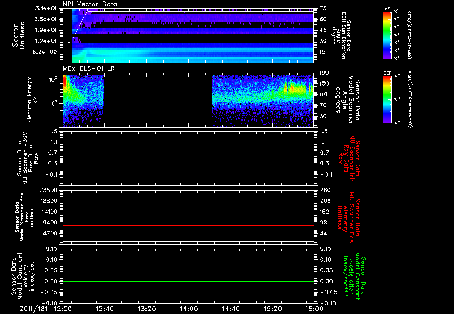Click the 13:20 time axis label
The height and width of the screenshot is (314, 454).
[x=147, y=309]
